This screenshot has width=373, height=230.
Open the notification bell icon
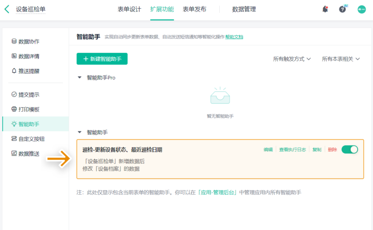325,9
